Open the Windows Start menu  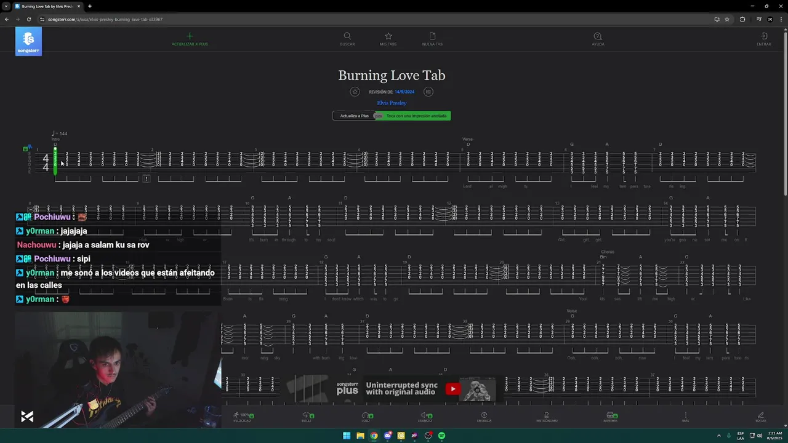coord(347,436)
